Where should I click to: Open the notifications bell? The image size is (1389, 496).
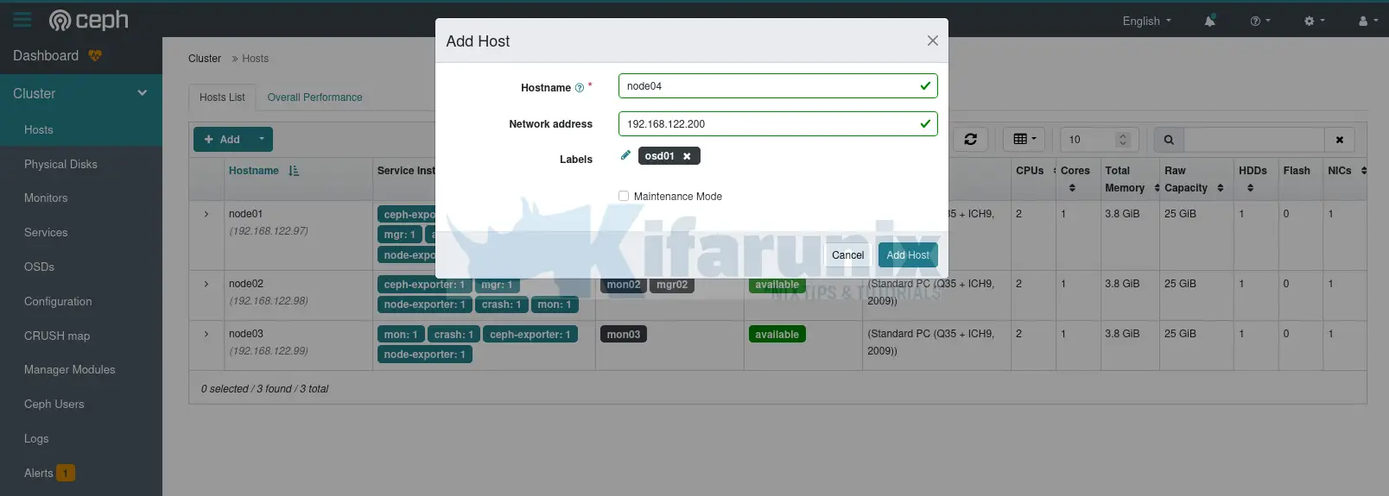[x=1209, y=21]
